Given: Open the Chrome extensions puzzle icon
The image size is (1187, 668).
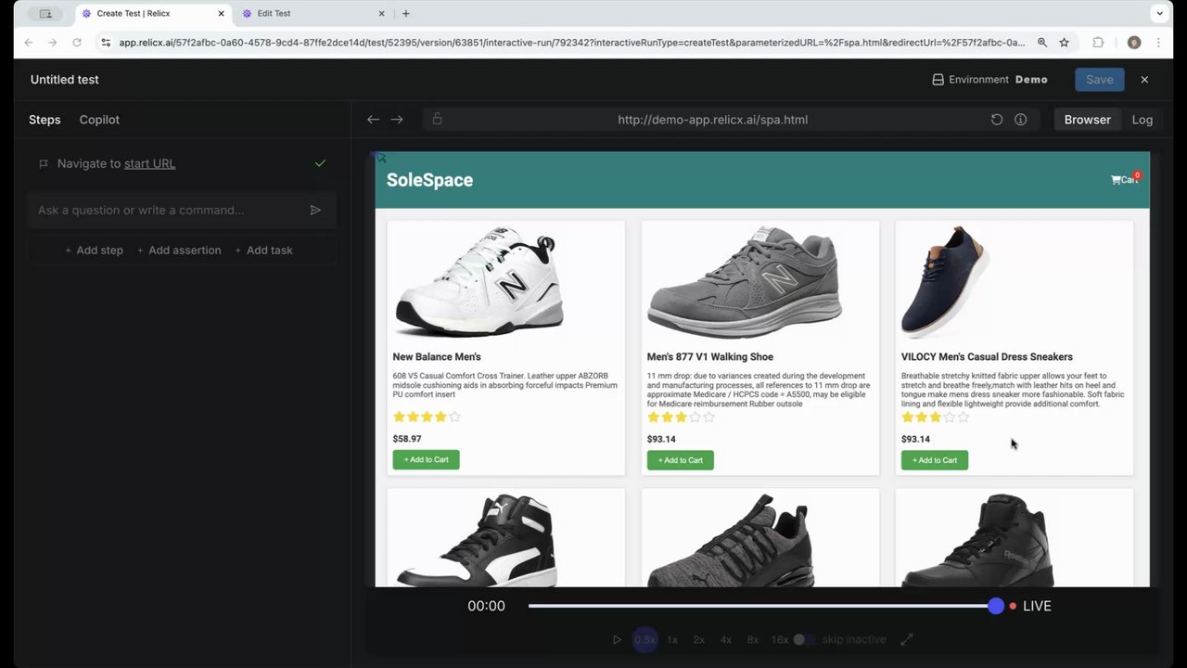Looking at the screenshot, I should click(1099, 43).
